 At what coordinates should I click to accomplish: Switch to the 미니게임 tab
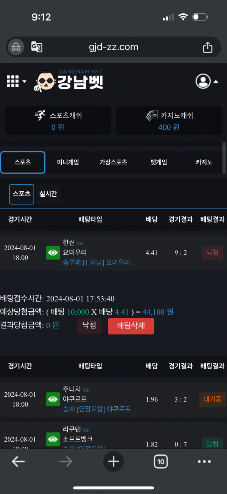pos(68,162)
